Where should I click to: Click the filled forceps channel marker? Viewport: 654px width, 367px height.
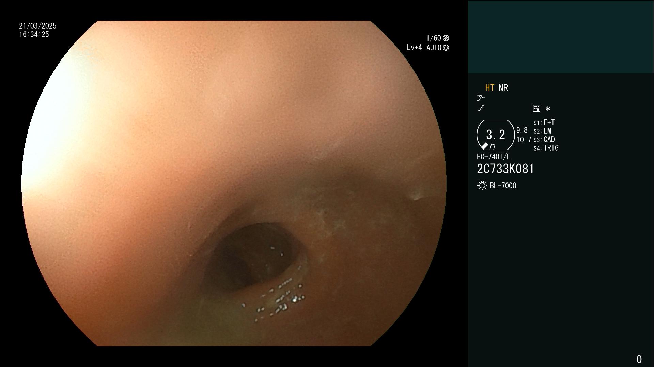tap(484, 146)
